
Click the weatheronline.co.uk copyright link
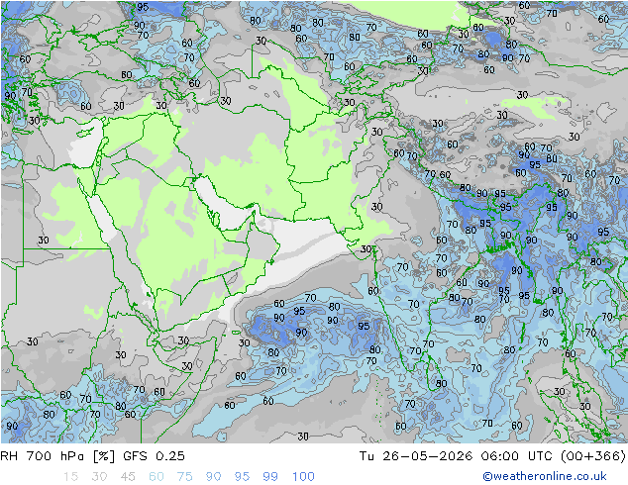click(545, 476)
